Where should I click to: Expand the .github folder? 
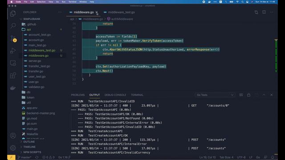(32, 24)
